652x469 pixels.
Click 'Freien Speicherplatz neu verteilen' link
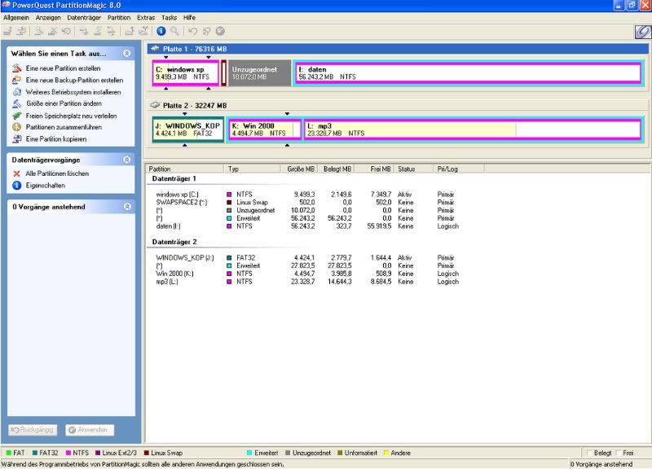[71, 116]
